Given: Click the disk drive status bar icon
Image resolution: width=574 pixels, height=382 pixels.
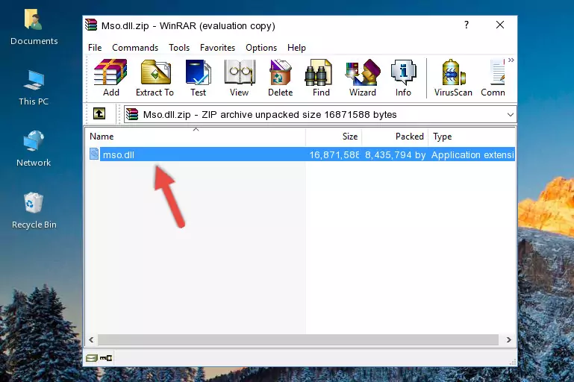Looking at the screenshot, I should click(x=92, y=358).
